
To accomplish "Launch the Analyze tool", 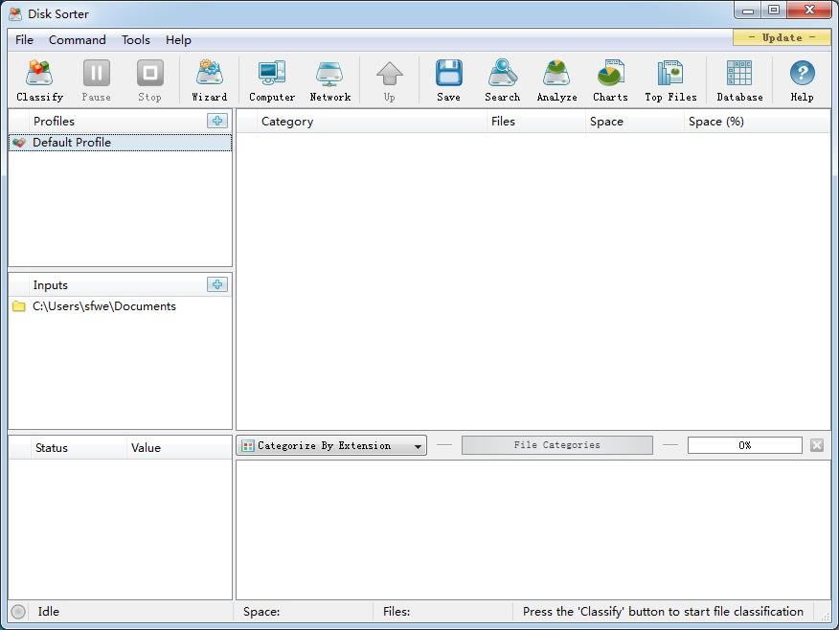I will pyautogui.click(x=557, y=80).
